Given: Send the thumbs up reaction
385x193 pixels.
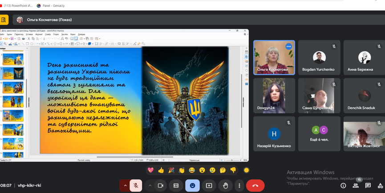Looking at the screenshot, I should 161,170.
